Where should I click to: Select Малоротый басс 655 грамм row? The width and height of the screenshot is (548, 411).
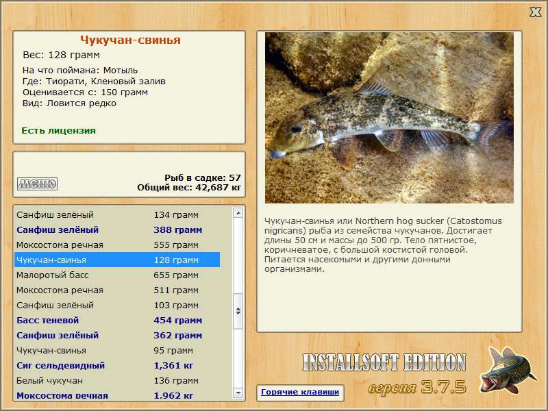(x=117, y=275)
